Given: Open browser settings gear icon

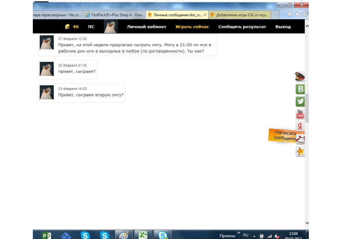Looking at the screenshot, I should (305, 14).
